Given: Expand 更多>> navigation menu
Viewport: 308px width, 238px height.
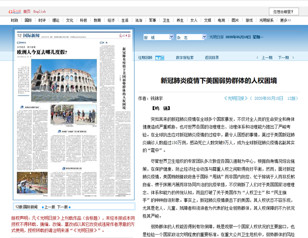Looking at the screenshot, I should [285, 20].
